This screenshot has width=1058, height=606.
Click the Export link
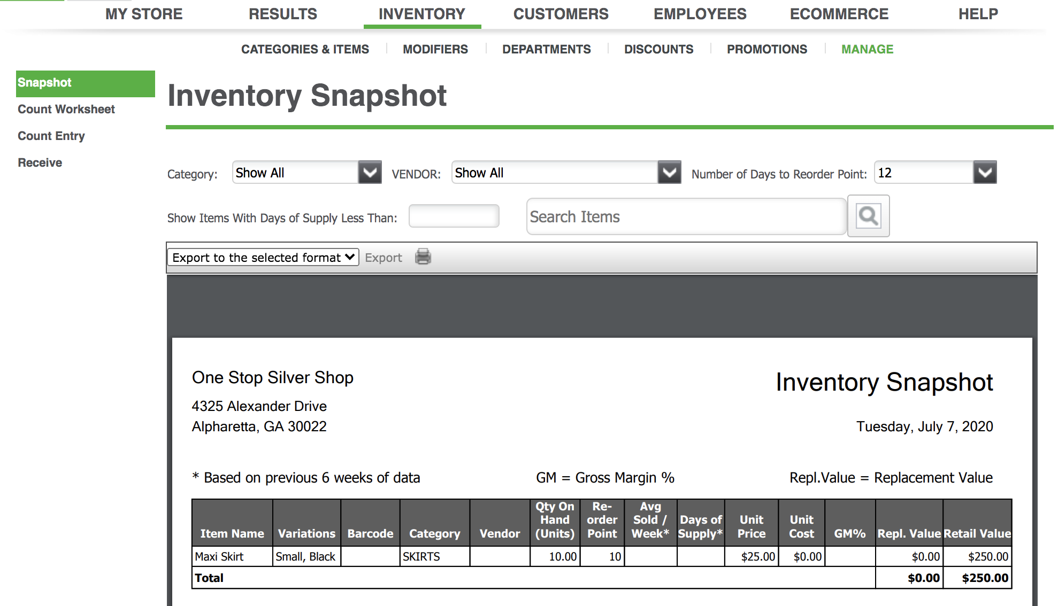(384, 258)
